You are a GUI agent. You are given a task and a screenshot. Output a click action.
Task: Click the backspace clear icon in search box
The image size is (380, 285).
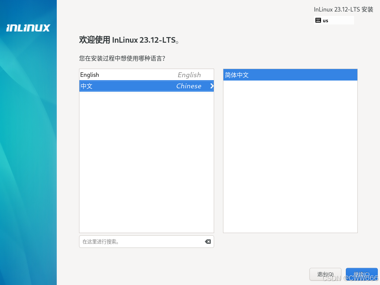click(207, 242)
